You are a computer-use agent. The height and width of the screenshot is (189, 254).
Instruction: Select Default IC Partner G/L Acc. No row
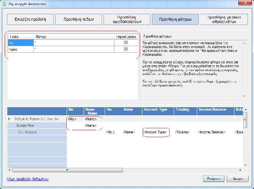tap(37, 119)
